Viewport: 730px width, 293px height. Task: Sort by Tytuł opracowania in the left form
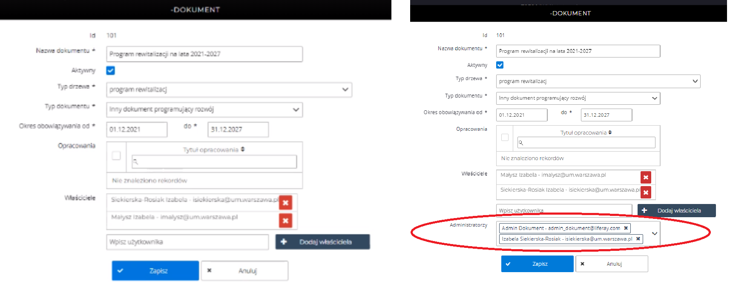213,149
